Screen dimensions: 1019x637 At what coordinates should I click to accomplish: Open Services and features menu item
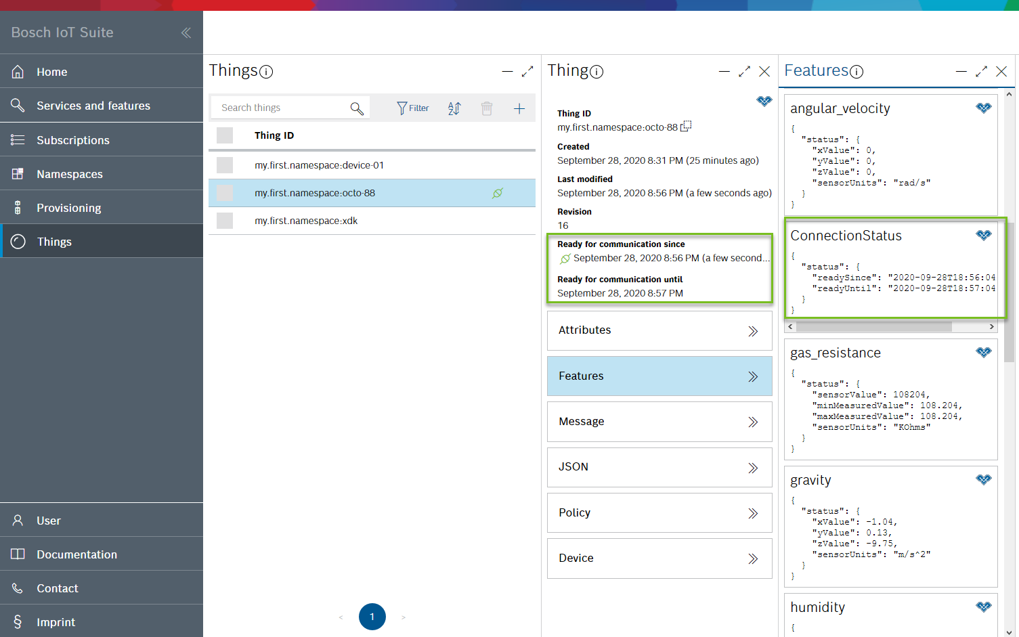coord(102,106)
